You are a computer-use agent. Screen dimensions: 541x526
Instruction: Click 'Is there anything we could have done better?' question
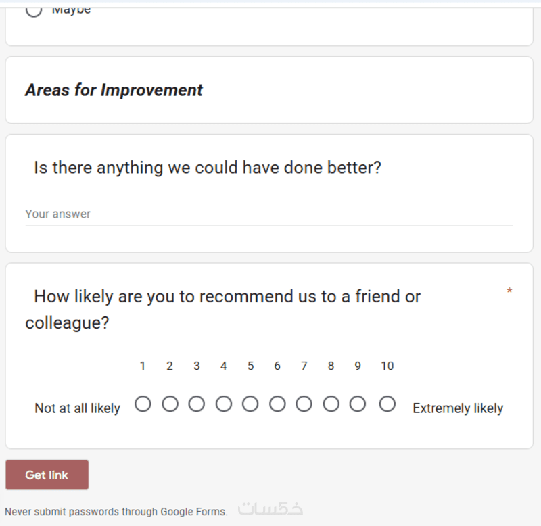208,168
